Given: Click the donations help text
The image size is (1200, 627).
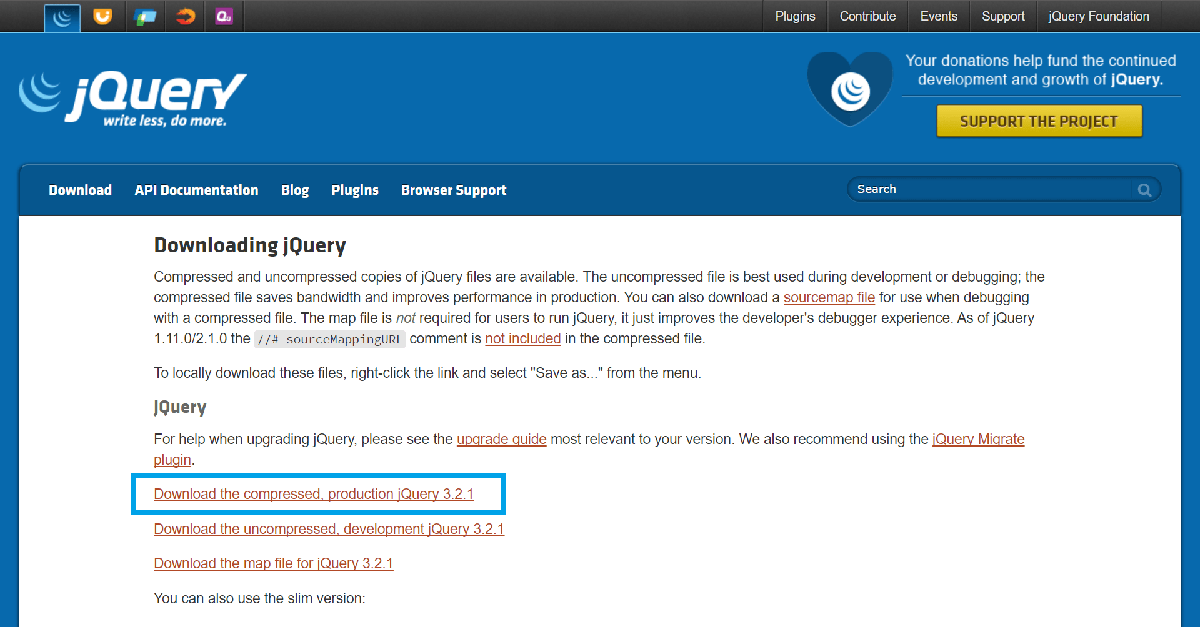Looking at the screenshot, I should click(x=1041, y=70).
